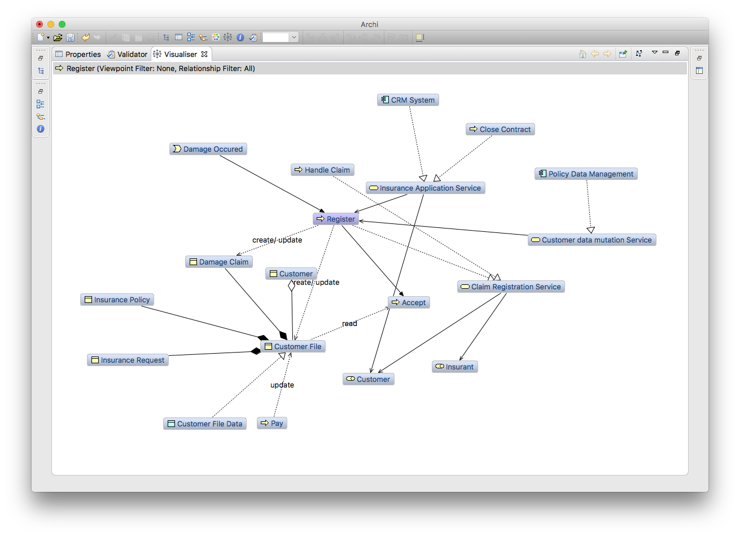Open the New dropdown arrow in toolbar
The image size is (740, 537).
point(48,38)
